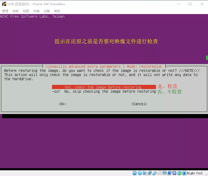Minimize the VirtualBox window

[x=178, y=4]
